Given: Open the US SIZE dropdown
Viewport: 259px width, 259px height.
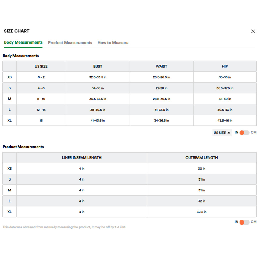Looking at the screenshot, I should (222, 133).
